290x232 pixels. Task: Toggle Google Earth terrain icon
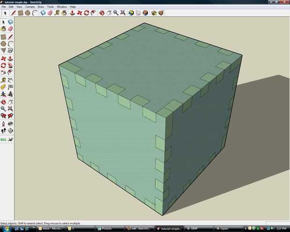click(138, 13)
